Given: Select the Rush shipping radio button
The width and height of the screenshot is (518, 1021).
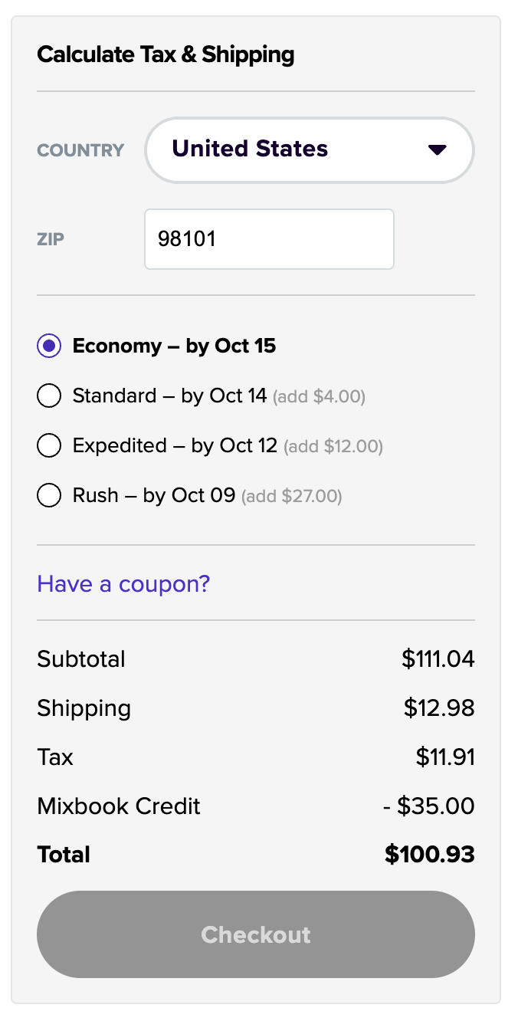Looking at the screenshot, I should (49, 496).
